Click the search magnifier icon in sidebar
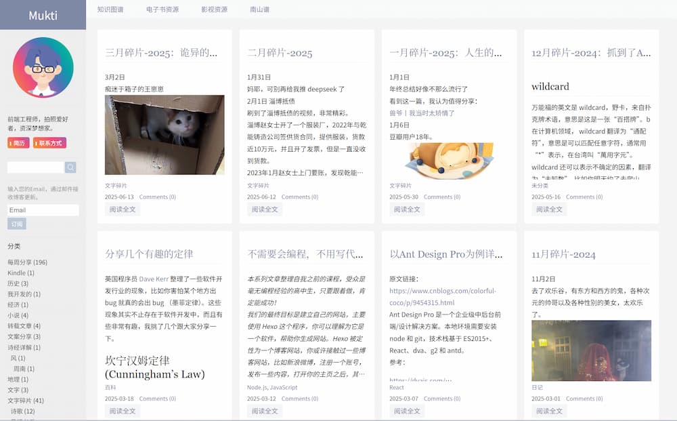This screenshot has height=421, width=677. pyautogui.click(x=70, y=167)
